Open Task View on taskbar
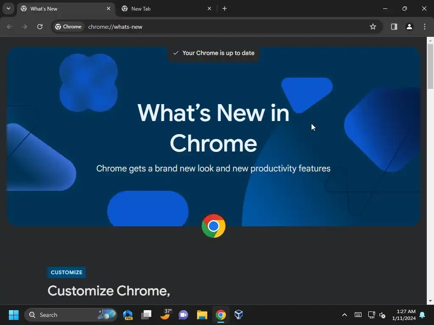 tap(146, 315)
